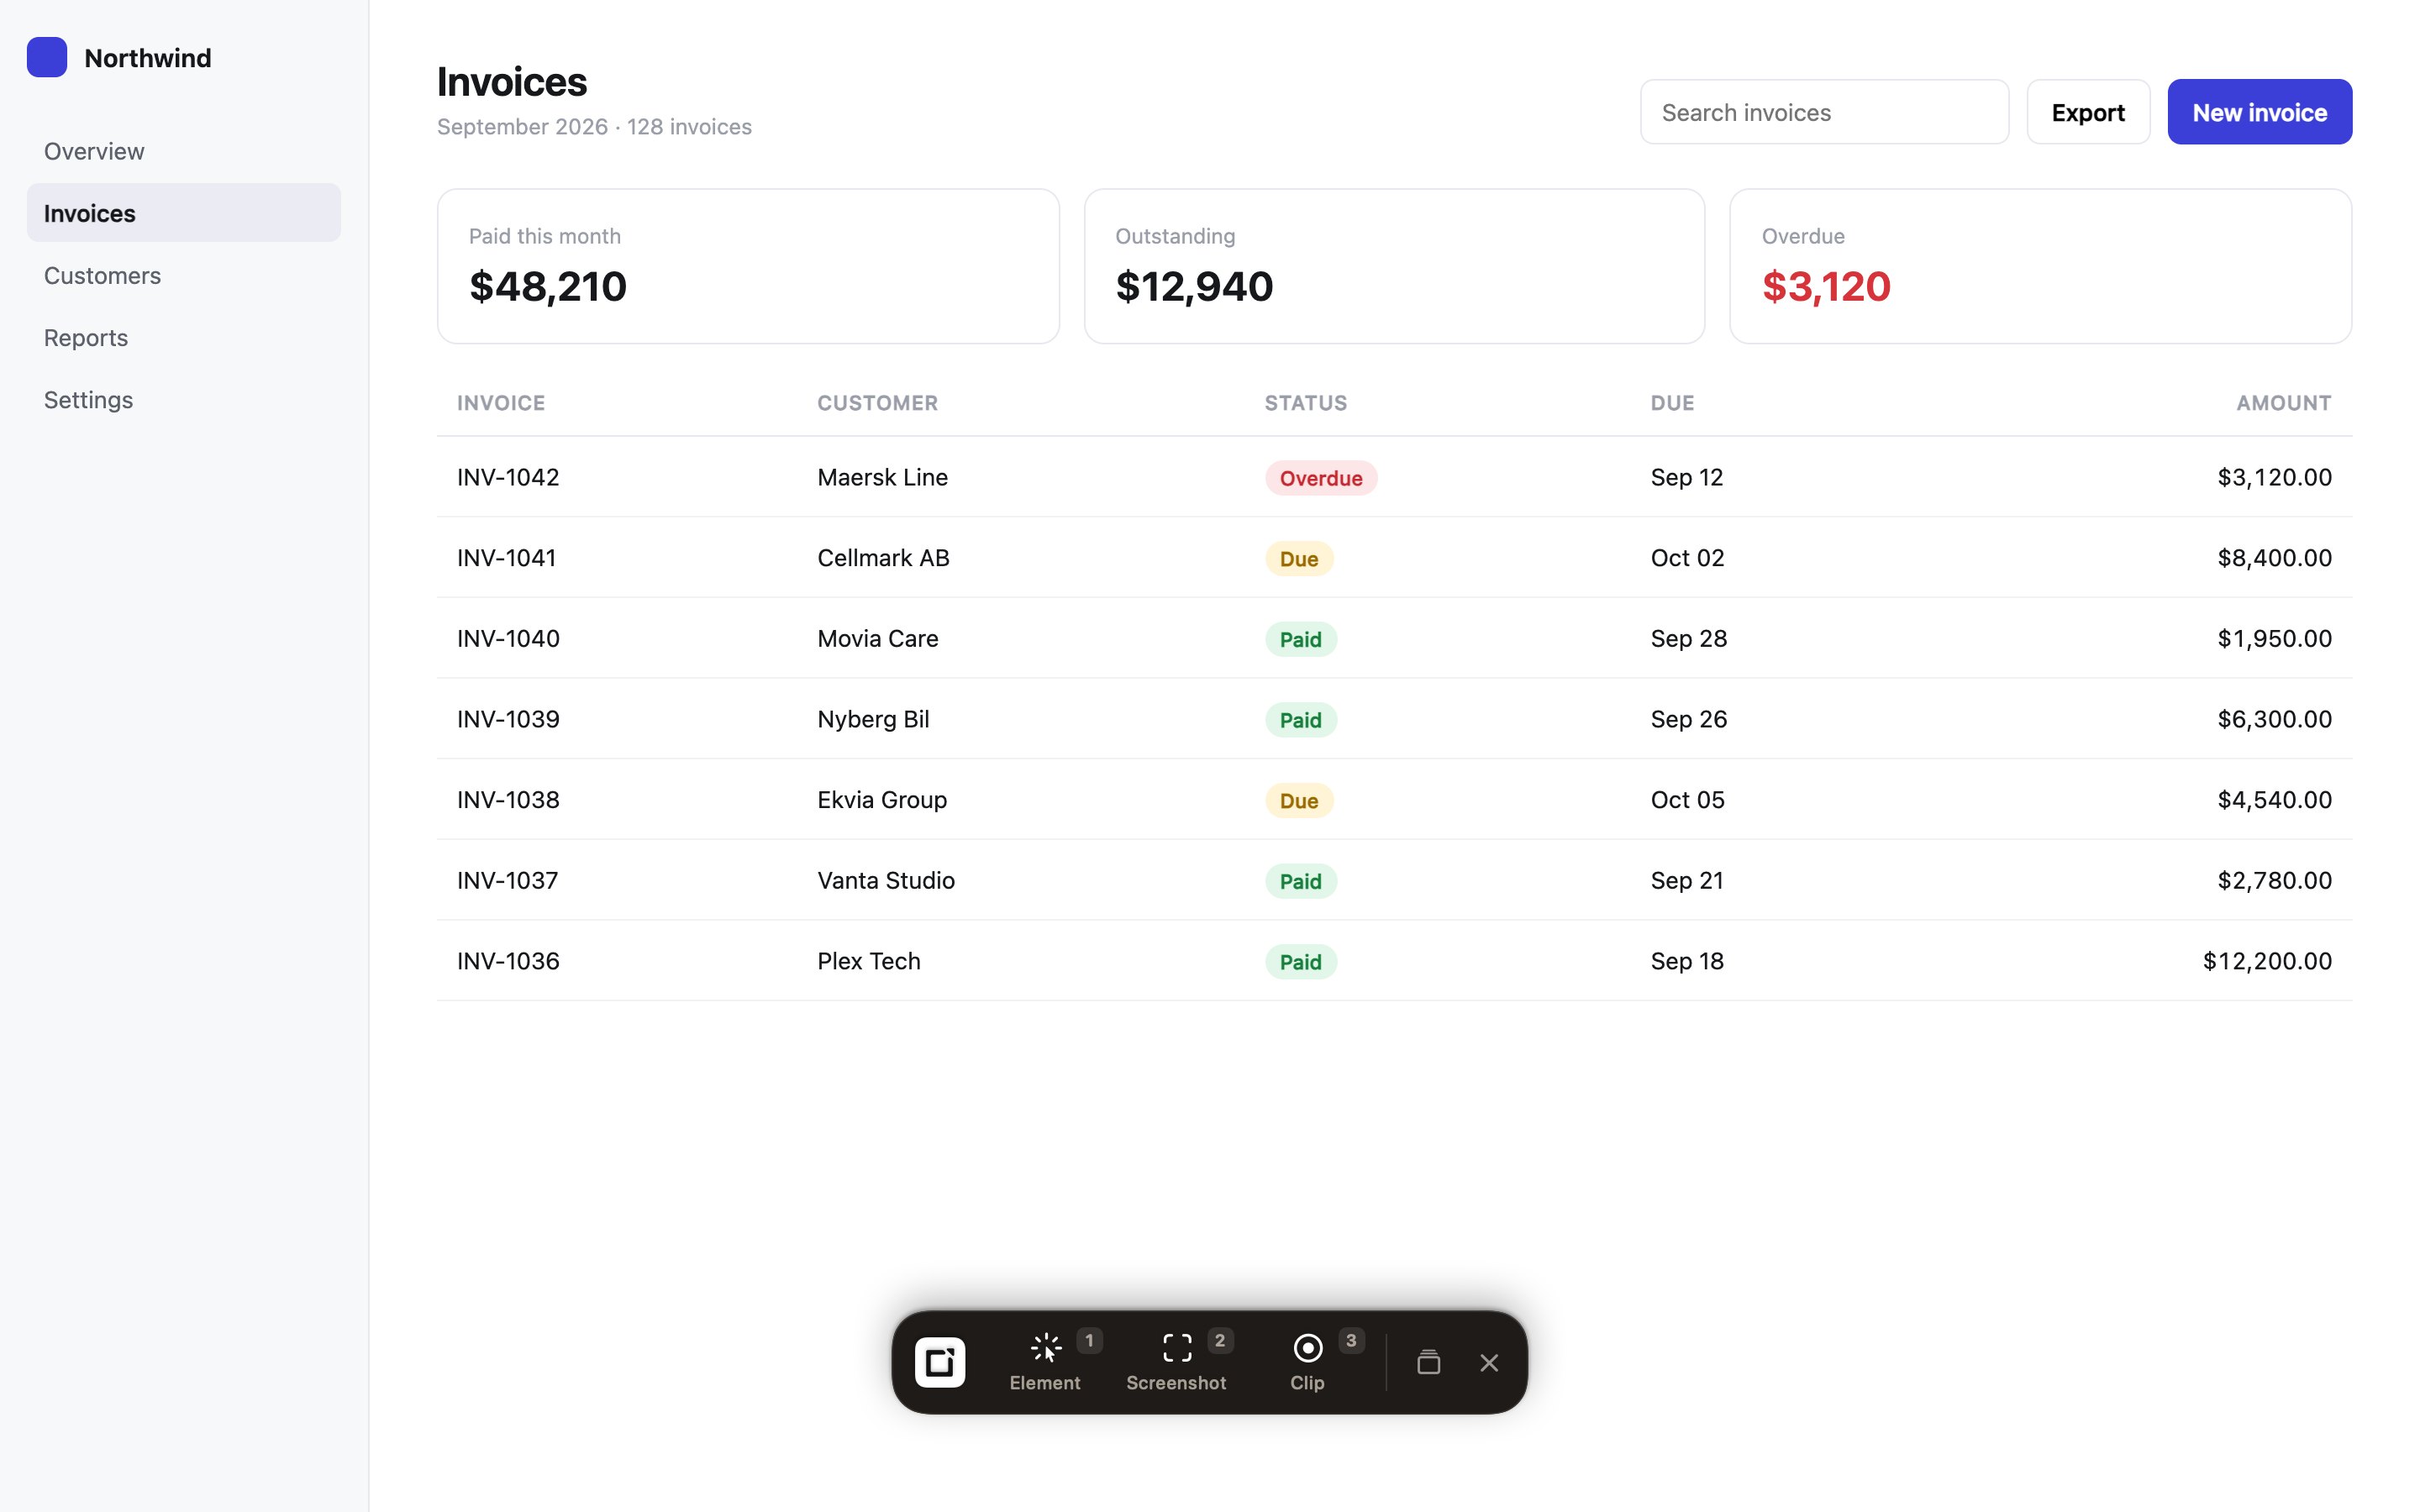Select customer Nyberg Bil
Image resolution: width=2420 pixels, height=1512 pixels.
tap(873, 719)
